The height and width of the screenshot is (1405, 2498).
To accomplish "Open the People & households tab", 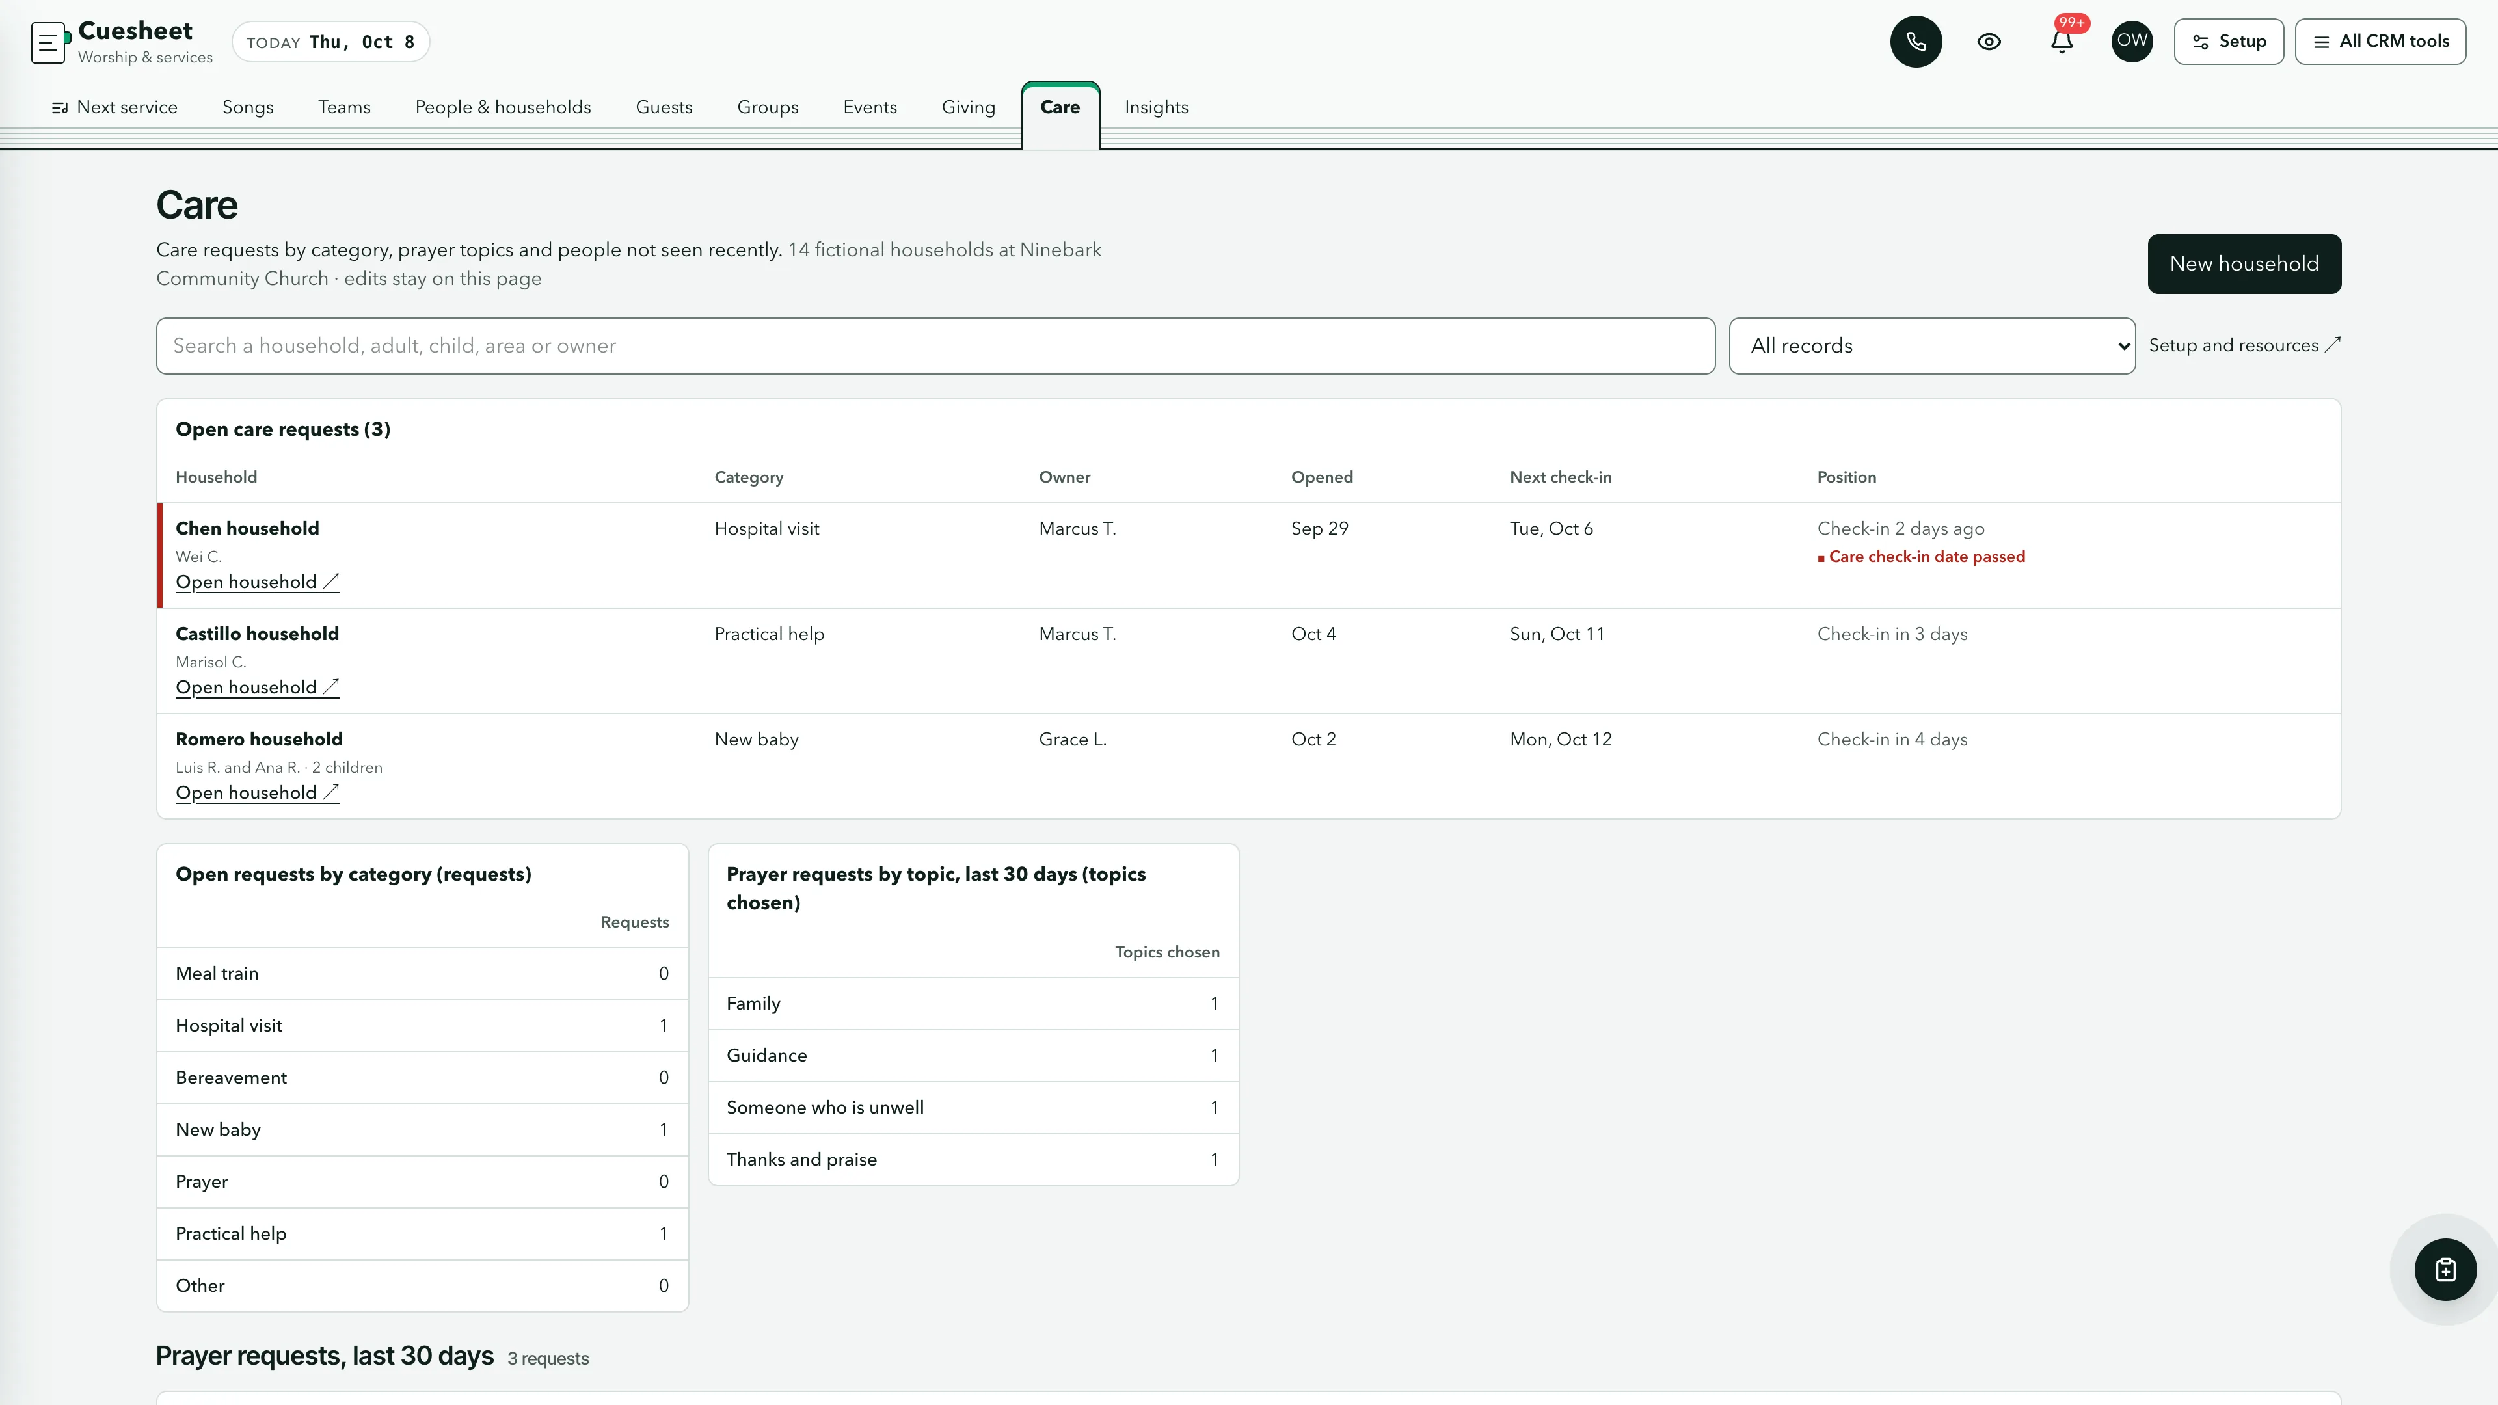I will coord(502,107).
